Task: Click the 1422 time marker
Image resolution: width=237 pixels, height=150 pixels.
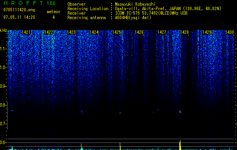Action: pos(49,32)
